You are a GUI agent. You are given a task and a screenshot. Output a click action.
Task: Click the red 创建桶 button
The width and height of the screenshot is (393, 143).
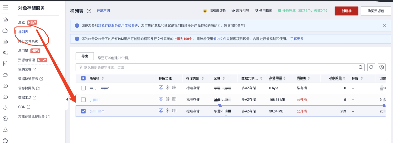tap(346, 11)
